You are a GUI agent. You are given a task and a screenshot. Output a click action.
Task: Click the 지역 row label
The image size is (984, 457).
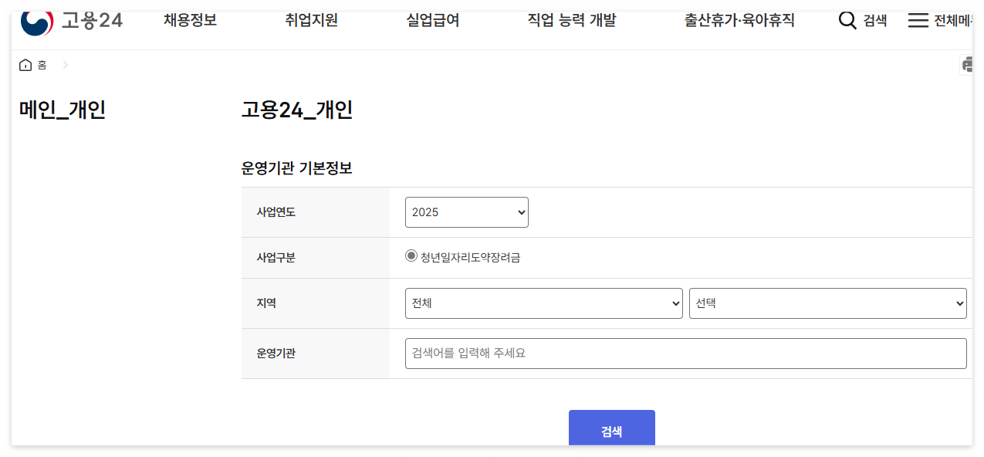(x=267, y=303)
